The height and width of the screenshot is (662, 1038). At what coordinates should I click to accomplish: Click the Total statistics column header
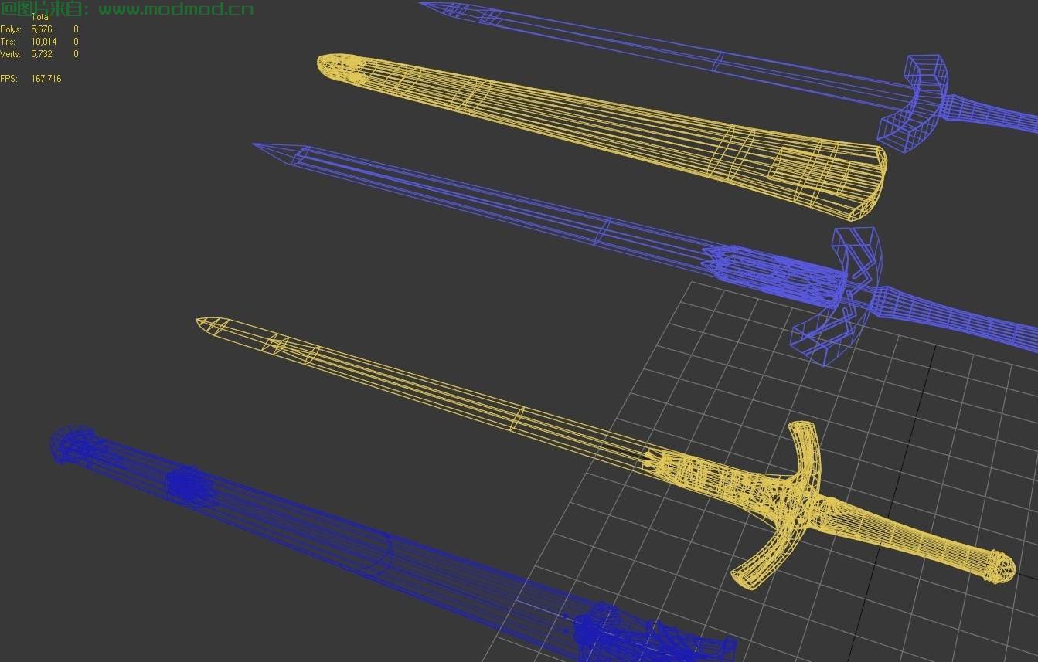click(x=41, y=17)
